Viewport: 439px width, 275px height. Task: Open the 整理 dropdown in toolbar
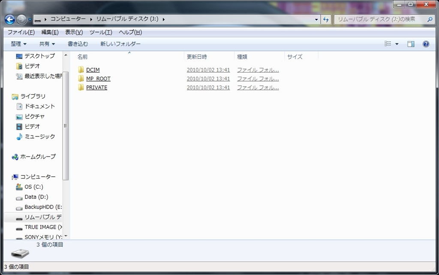(x=18, y=44)
